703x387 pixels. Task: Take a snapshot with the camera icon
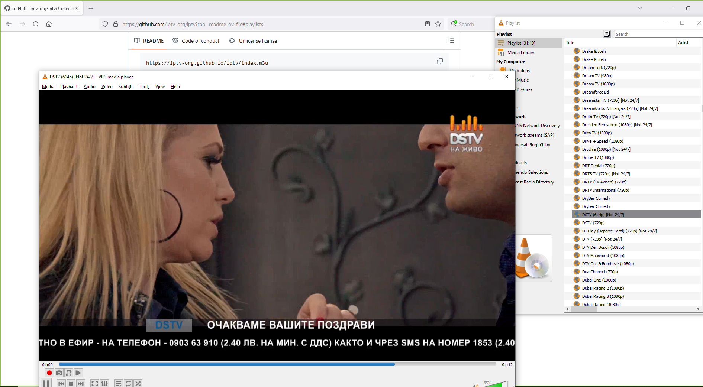pyautogui.click(x=59, y=373)
